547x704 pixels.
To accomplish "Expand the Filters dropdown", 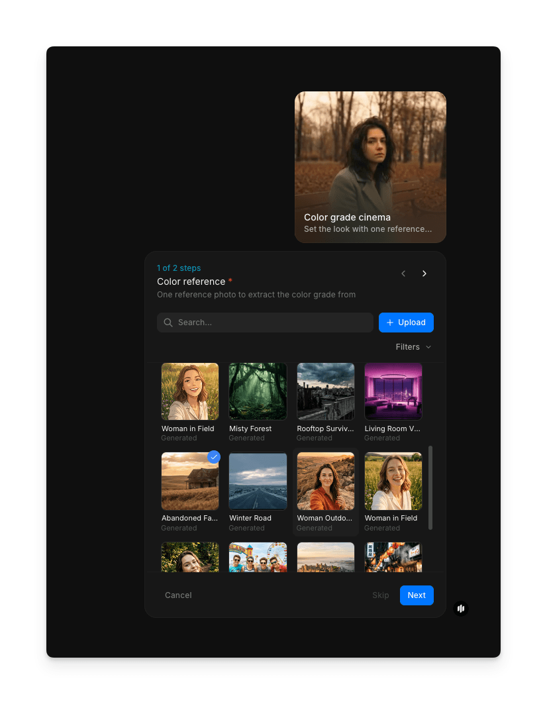I will [413, 347].
